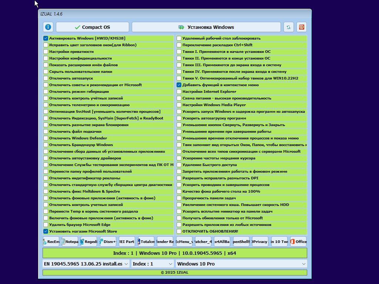Open the EcMenu tool button

tap(184, 241)
